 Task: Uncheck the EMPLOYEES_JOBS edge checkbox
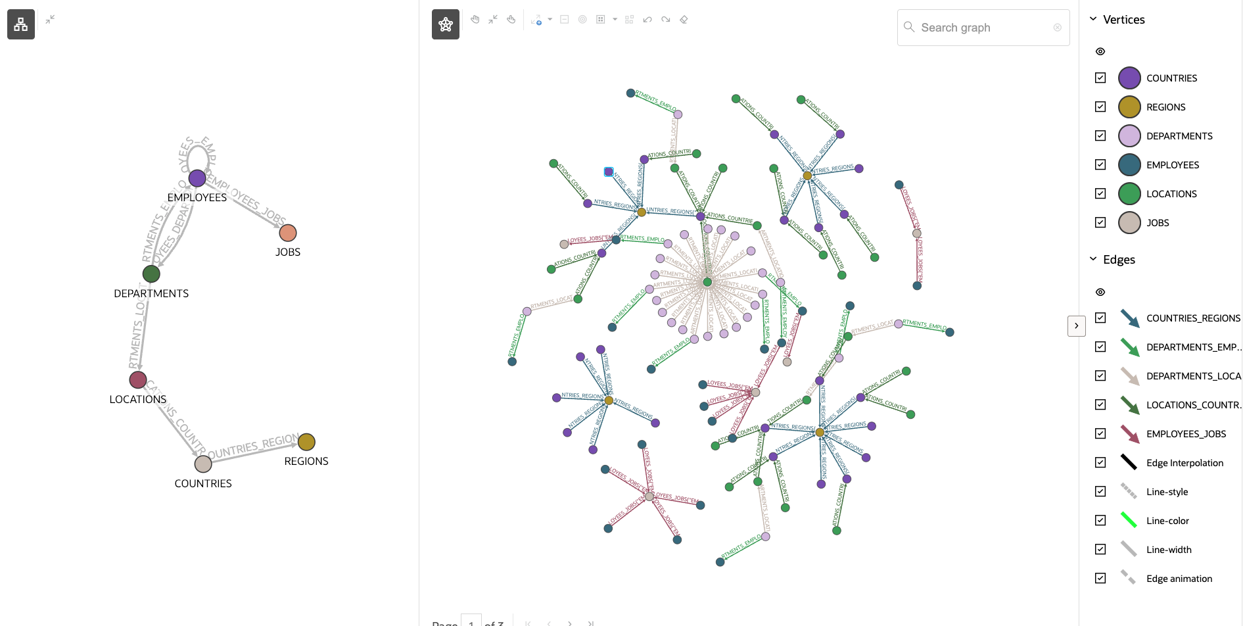(1100, 433)
